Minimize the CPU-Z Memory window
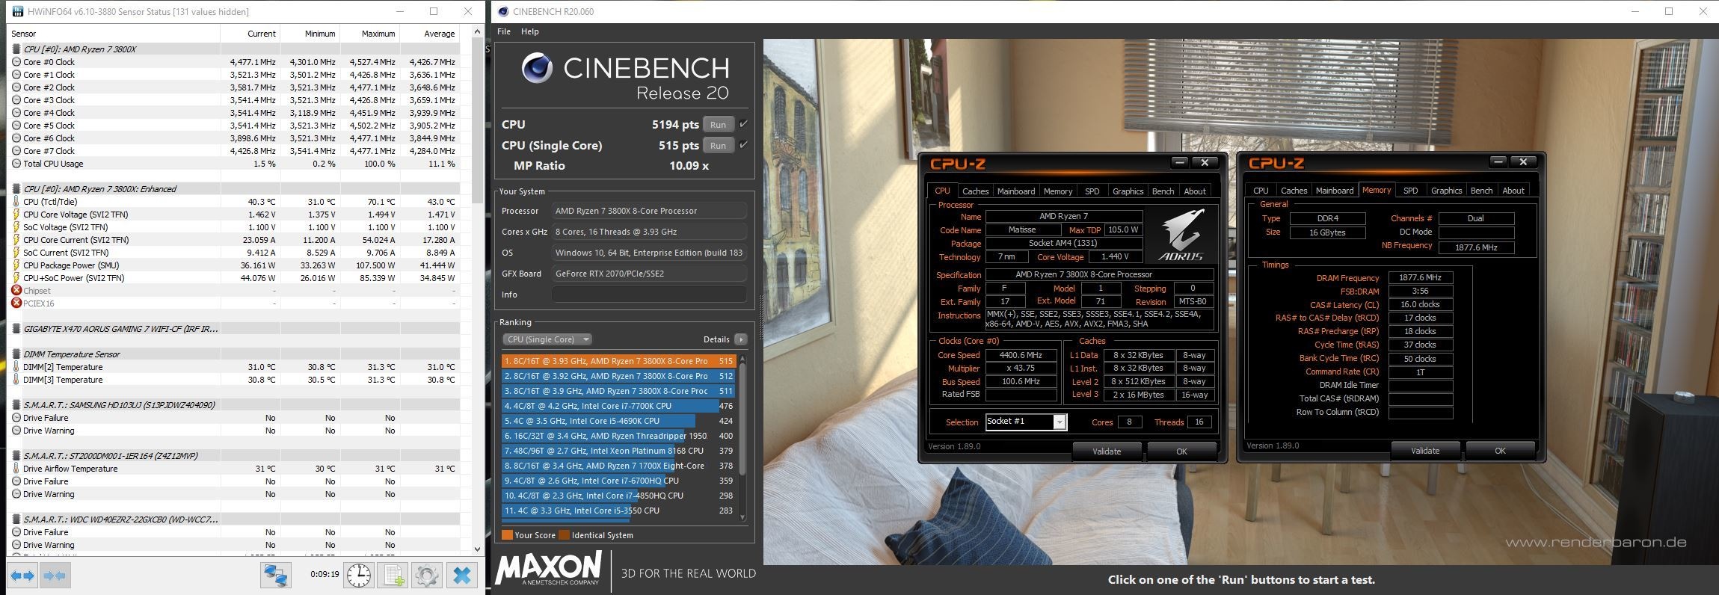Image resolution: width=1719 pixels, height=595 pixels. (x=1498, y=161)
